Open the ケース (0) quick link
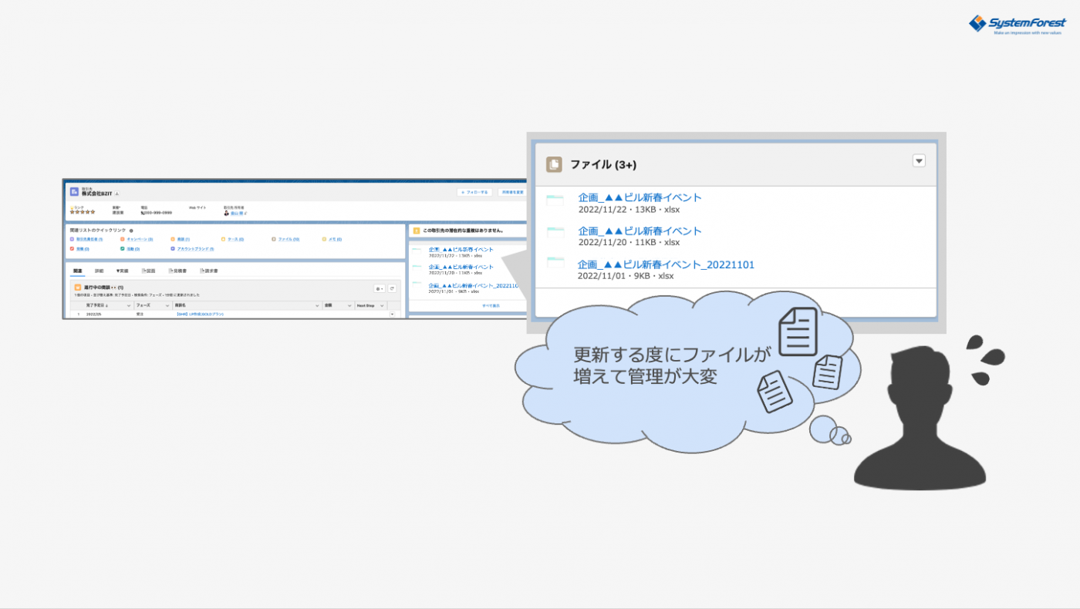Viewport: 1080px width, 609px height. tap(235, 239)
